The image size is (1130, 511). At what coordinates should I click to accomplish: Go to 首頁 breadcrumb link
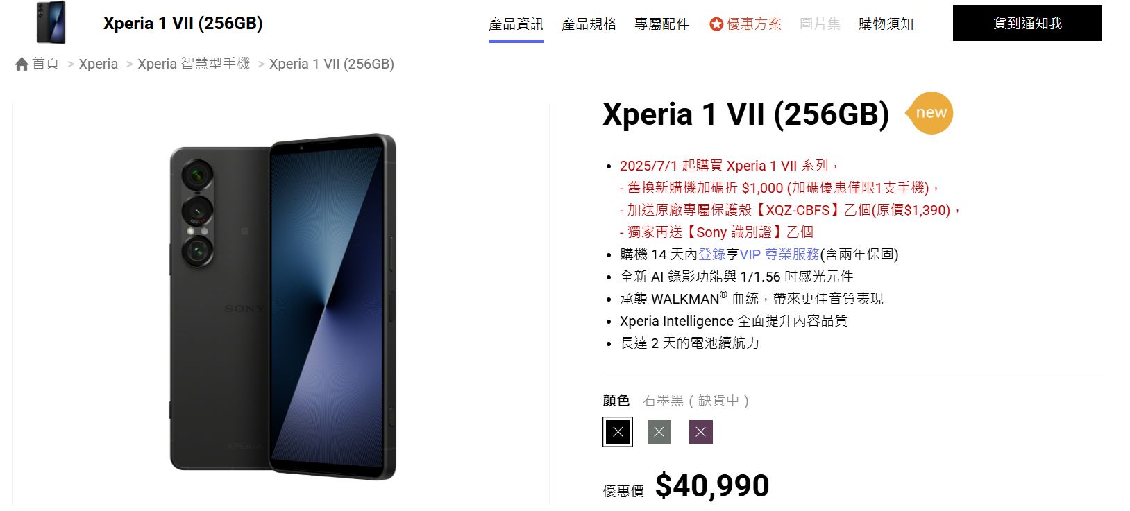[46, 64]
